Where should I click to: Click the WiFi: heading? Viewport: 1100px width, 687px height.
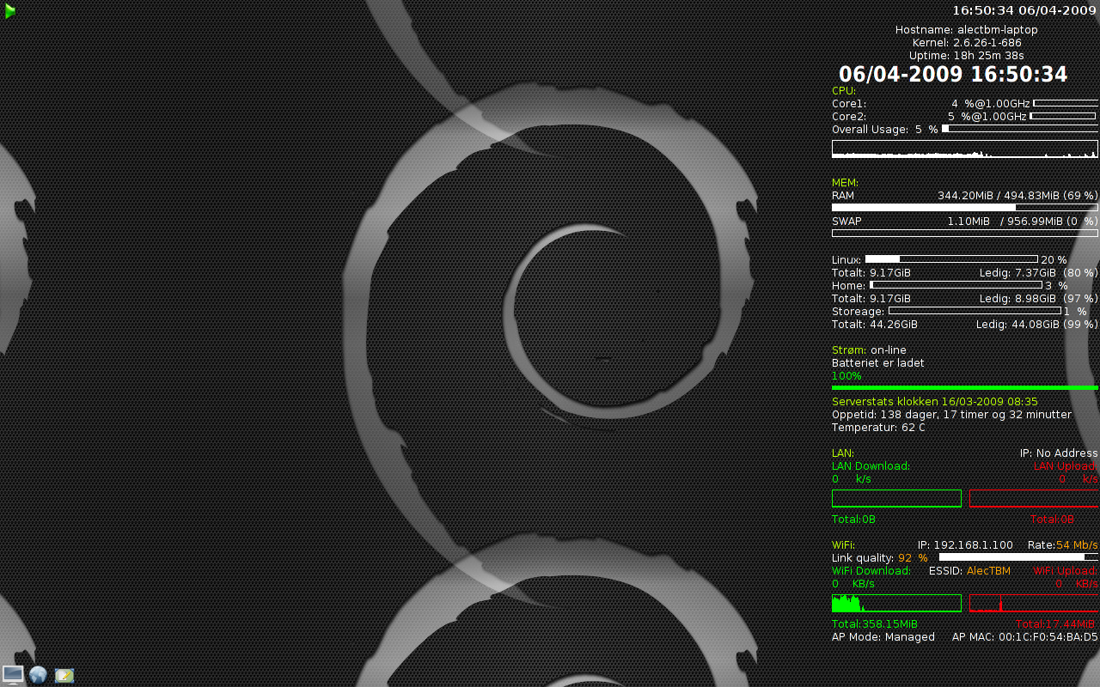[844, 545]
